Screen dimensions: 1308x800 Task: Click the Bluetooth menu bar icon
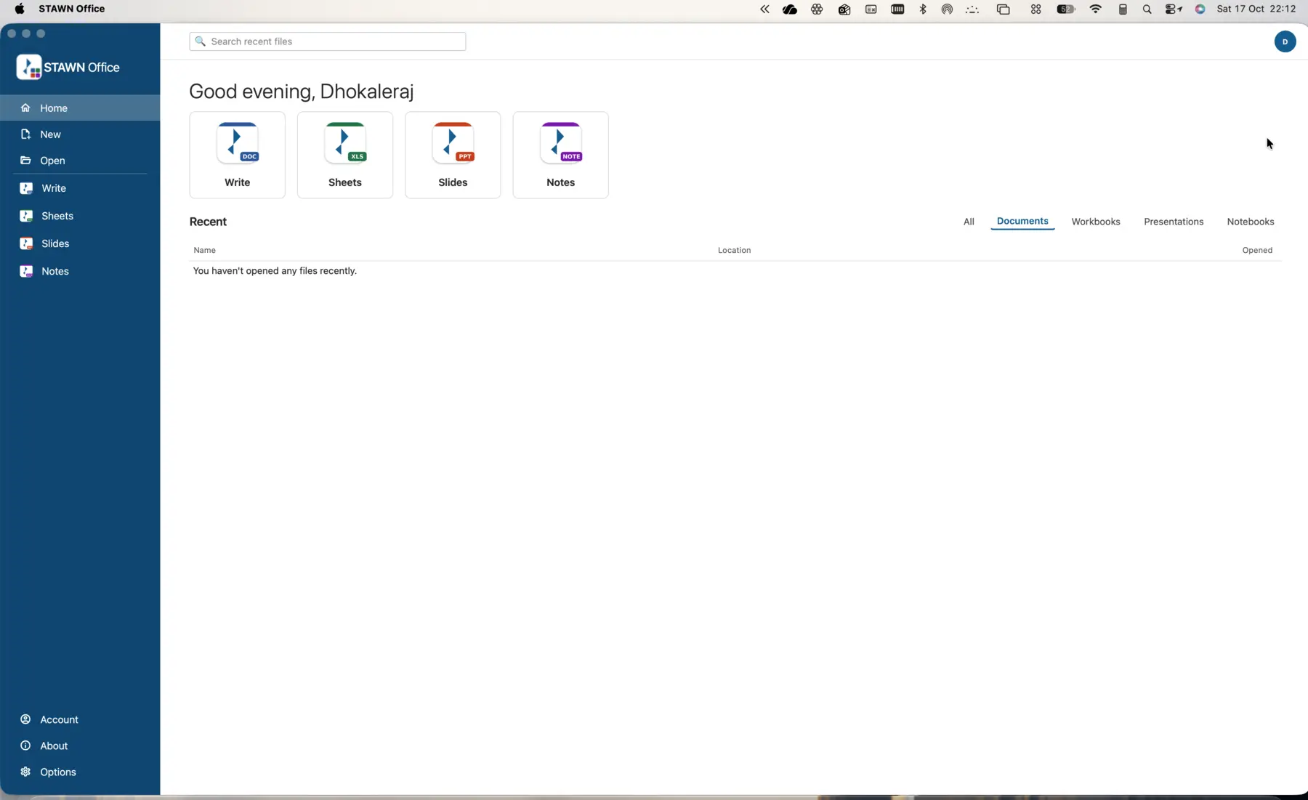tap(923, 9)
